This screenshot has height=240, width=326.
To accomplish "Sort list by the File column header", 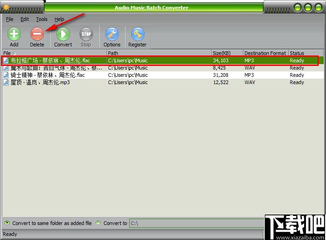I will 54,53.
